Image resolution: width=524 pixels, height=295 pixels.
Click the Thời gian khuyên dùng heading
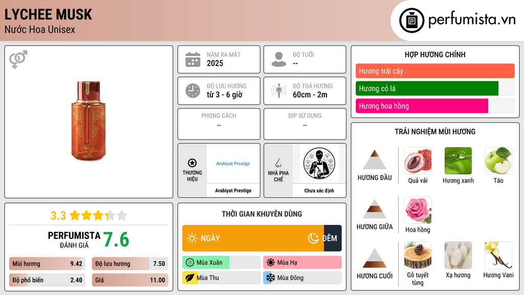(x=262, y=214)
